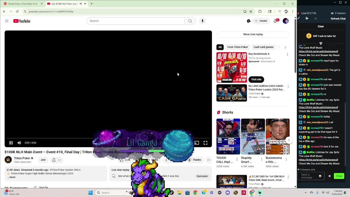The width and height of the screenshot is (350, 197).
Task: Open the TOUGH CALL short
Action: 228,136
